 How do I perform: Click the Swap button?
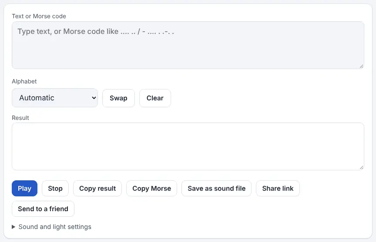118,98
